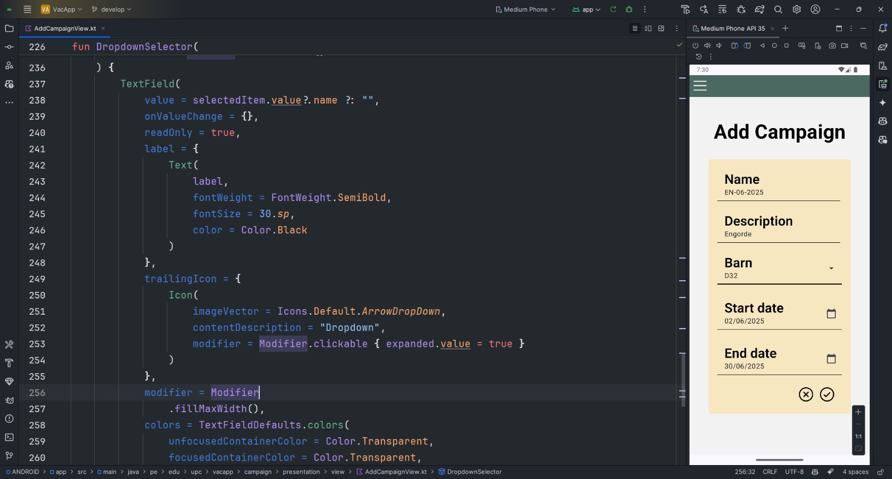This screenshot has height=479, width=892.
Task: Open the VacApp project dropdown
Action: [x=61, y=9]
